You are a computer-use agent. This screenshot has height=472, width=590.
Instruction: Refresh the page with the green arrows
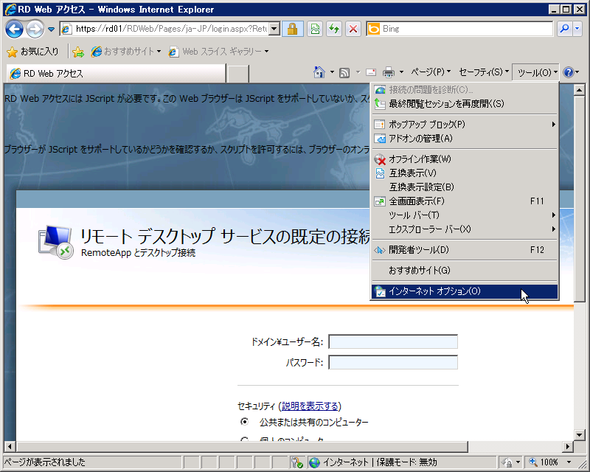(x=334, y=29)
